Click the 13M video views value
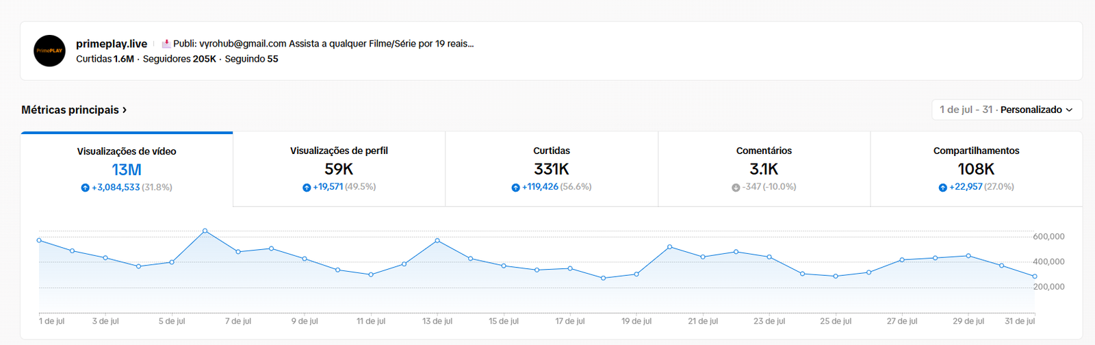 click(x=127, y=170)
